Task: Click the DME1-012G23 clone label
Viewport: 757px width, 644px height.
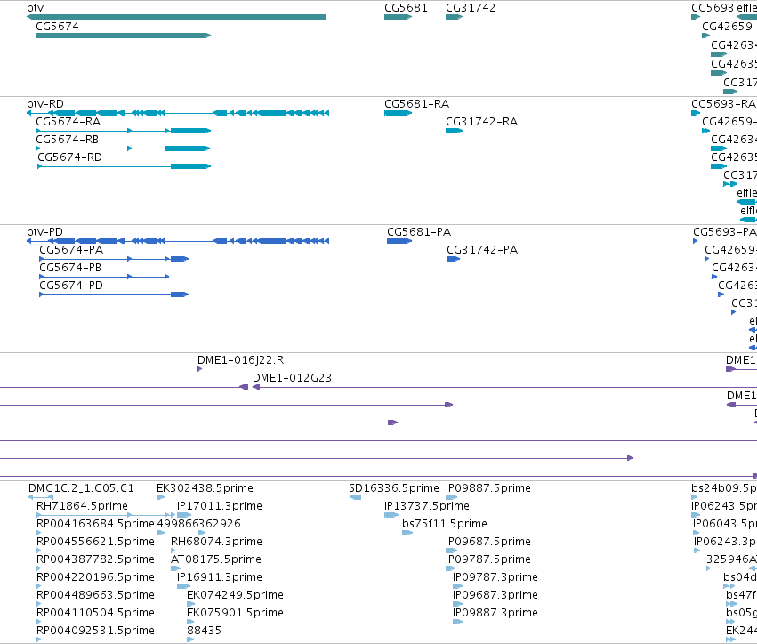Action: (x=292, y=378)
